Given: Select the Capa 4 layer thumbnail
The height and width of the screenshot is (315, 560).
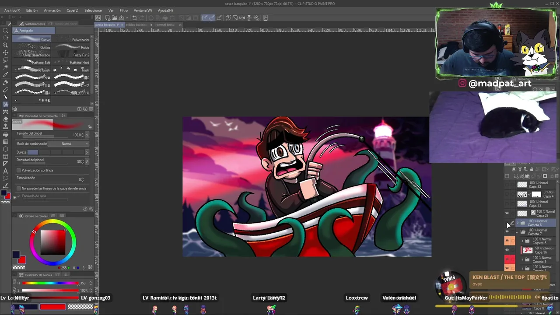Looking at the screenshot, I should [522, 194].
